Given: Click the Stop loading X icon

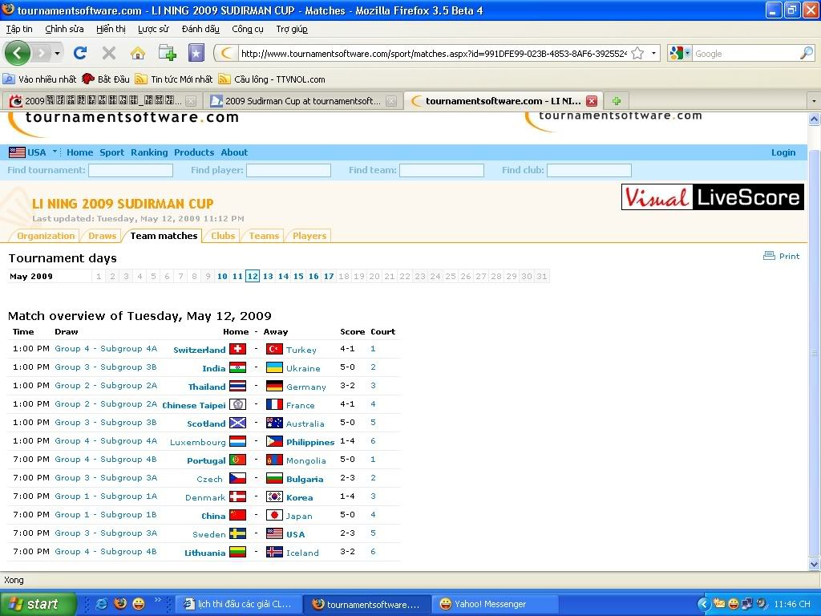Looking at the screenshot, I should [x=109, y=53].
